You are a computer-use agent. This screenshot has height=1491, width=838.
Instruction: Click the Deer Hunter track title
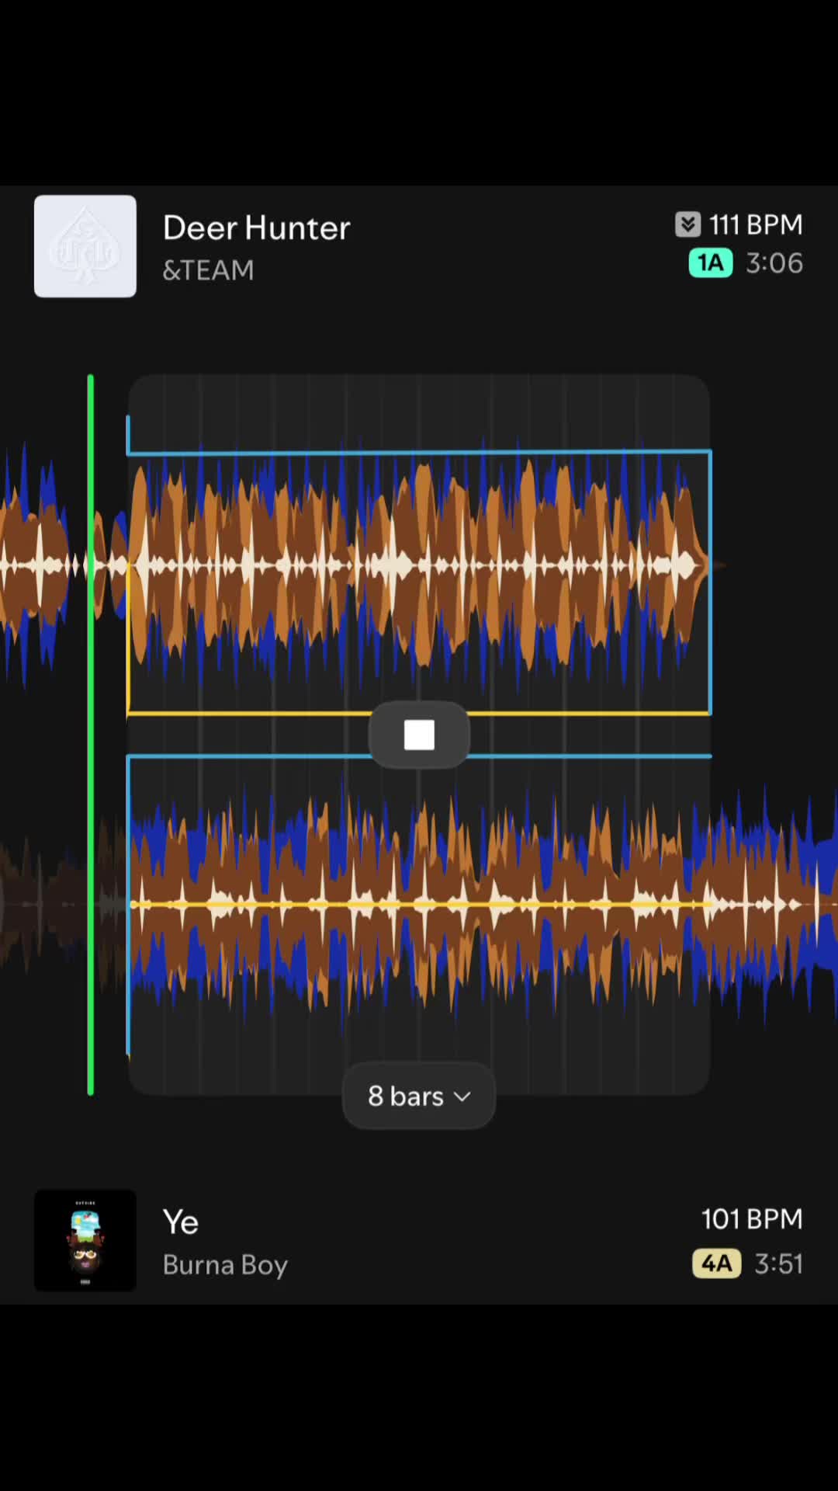coord(257,228)
